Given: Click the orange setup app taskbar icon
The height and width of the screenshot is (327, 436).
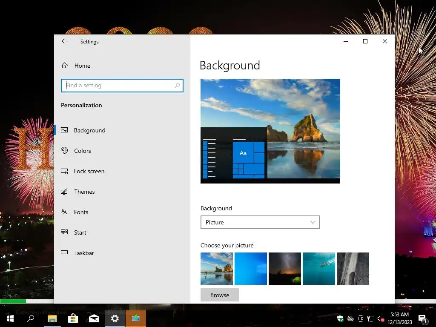Looking at the screenshot, I should tap(136, 318).
